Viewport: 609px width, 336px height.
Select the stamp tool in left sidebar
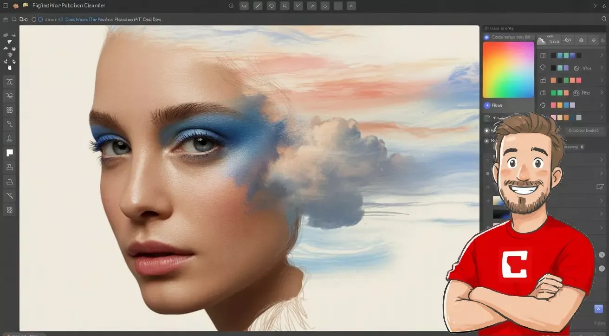click(x=9, y=167)
